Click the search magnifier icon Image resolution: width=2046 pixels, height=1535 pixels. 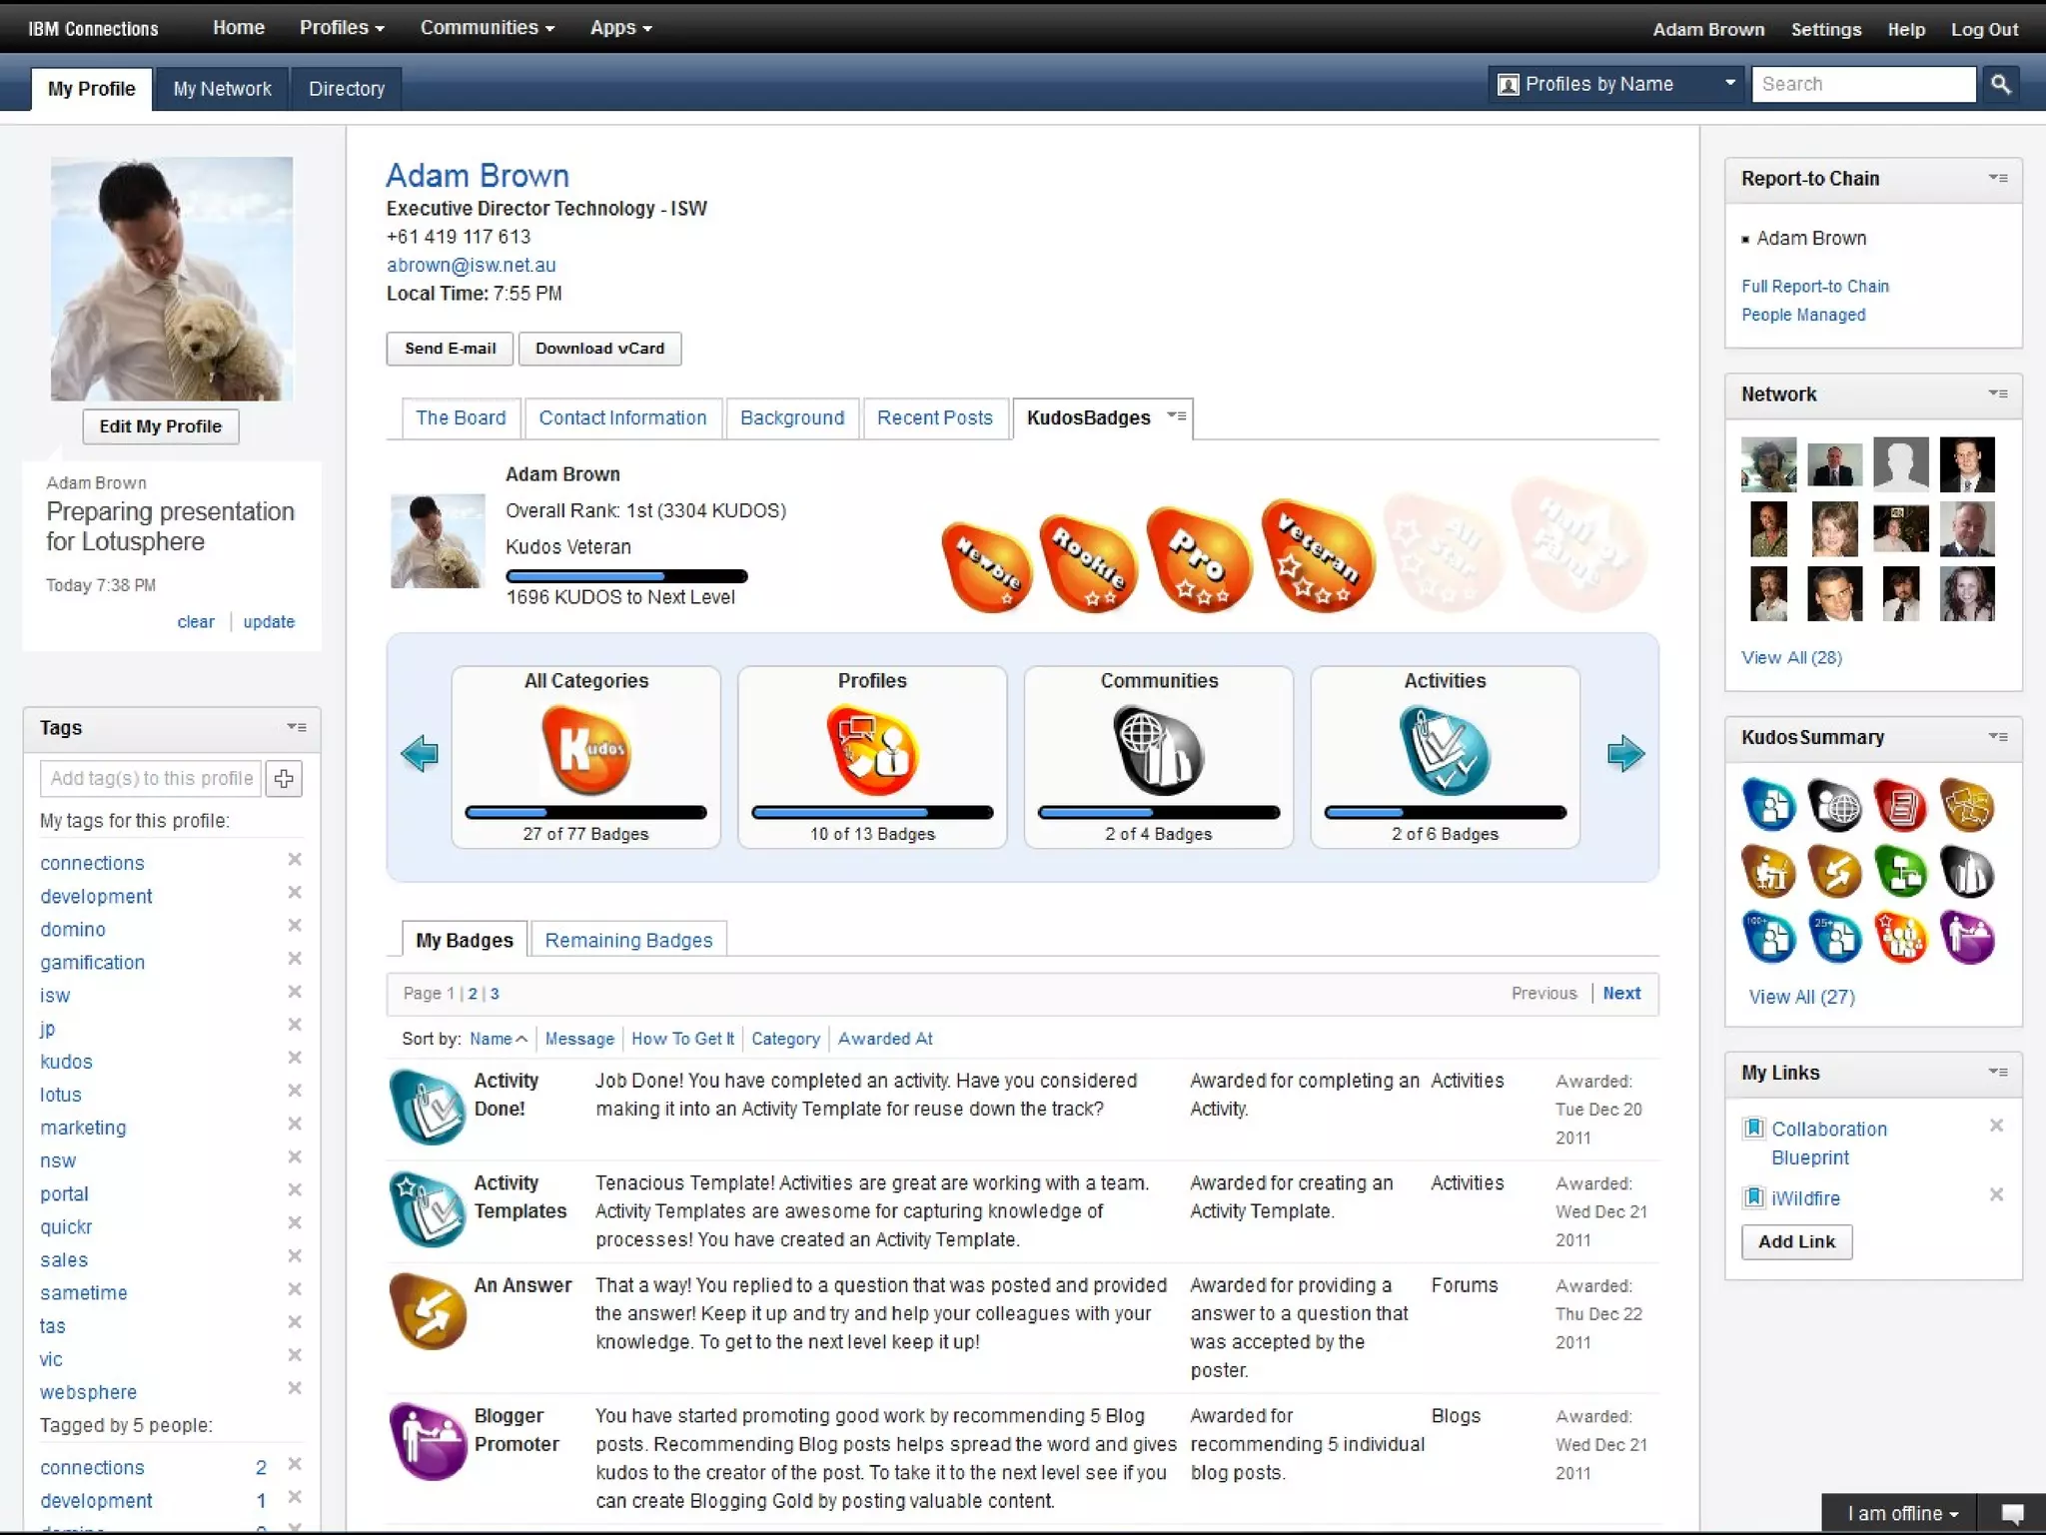2000,84
